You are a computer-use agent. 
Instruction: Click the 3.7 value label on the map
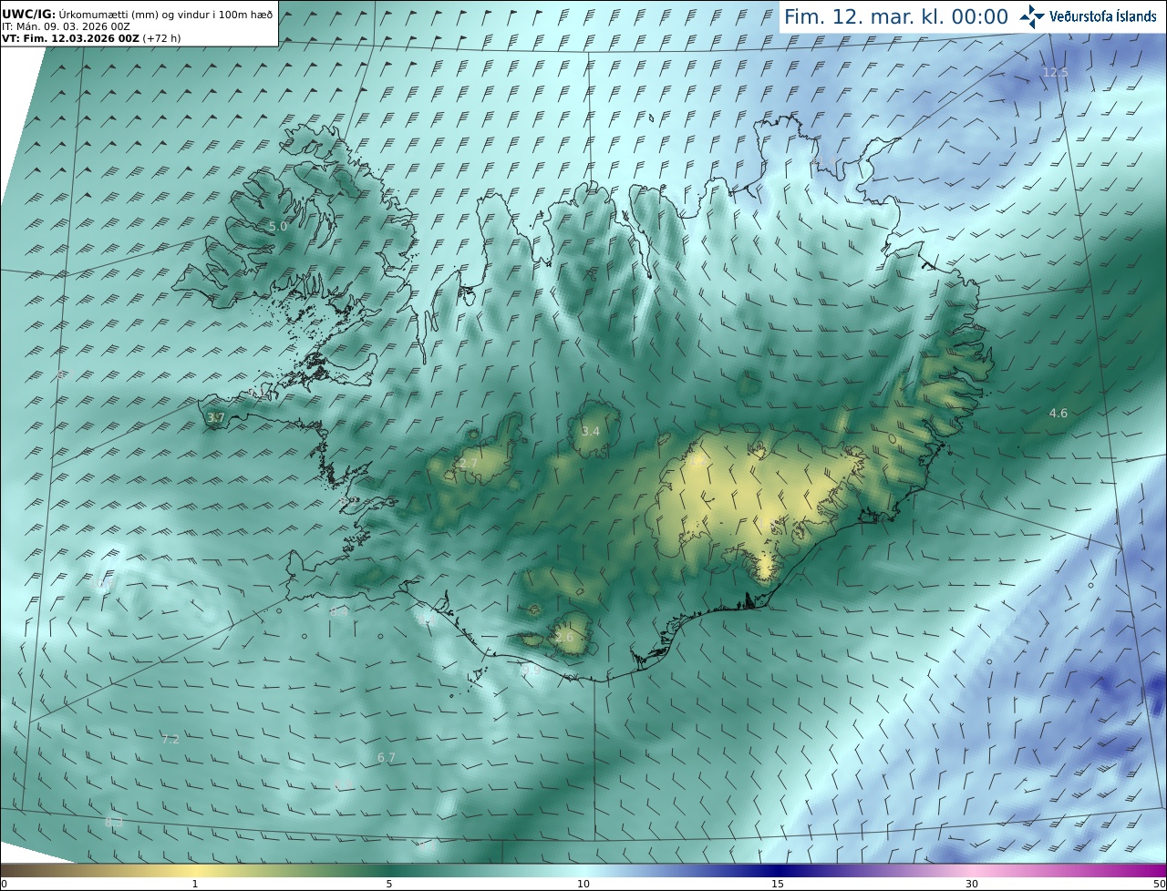[x=216, y=417]
